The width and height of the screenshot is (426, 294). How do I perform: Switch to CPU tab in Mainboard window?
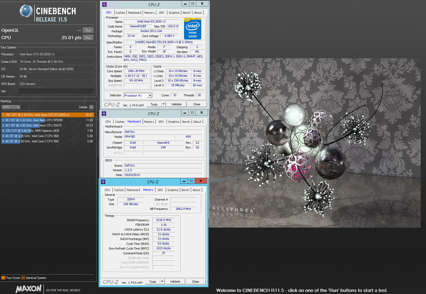coord(108,122)
